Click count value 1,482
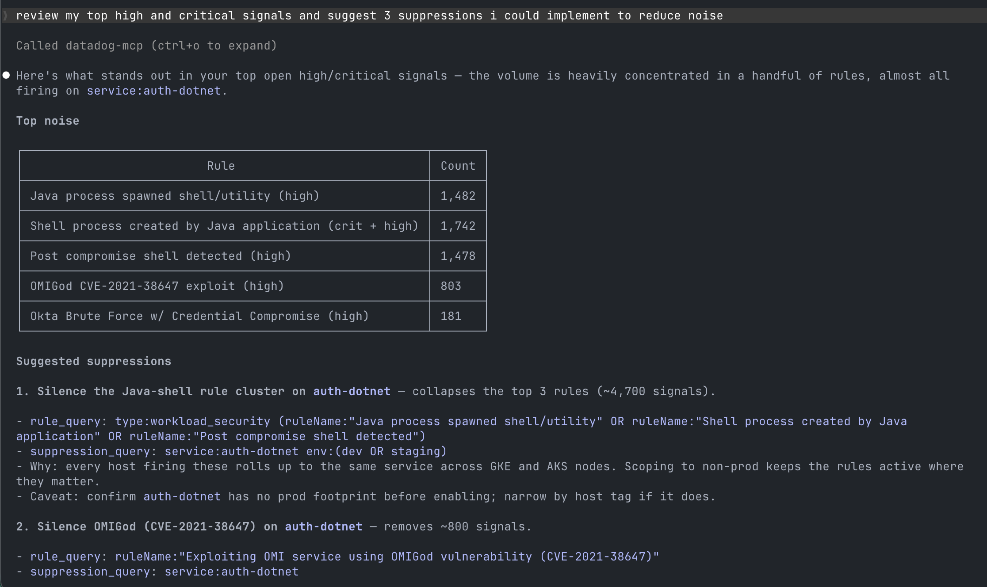This screenshot has width=987, height=587. [458, 196]
